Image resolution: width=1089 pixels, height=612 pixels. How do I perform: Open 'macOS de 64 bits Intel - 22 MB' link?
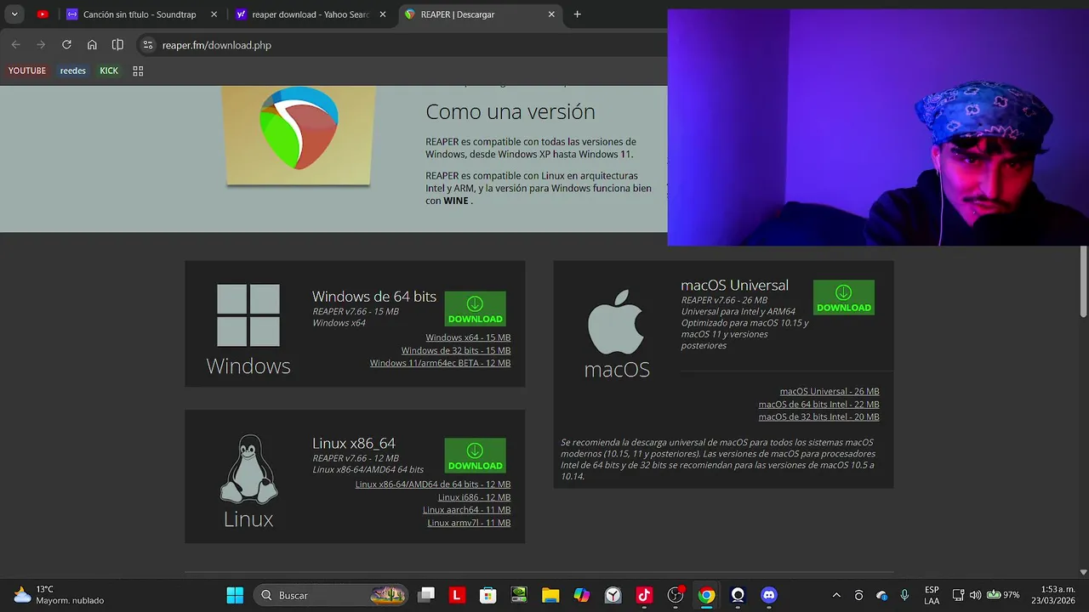[818, 405]
